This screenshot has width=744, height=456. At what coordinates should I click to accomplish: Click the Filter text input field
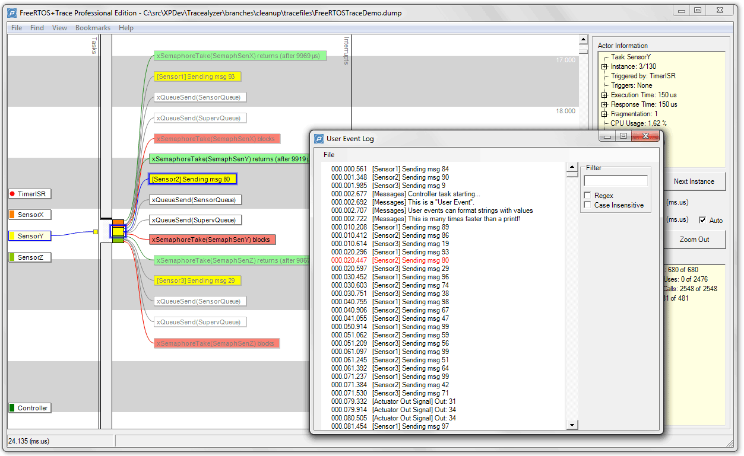(x=616, y=180)
